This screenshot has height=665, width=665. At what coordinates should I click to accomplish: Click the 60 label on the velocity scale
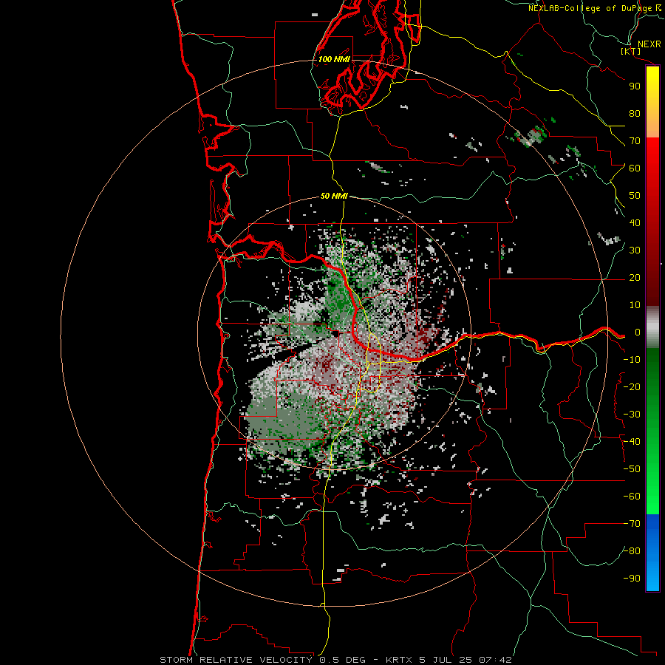pos(635,168)
